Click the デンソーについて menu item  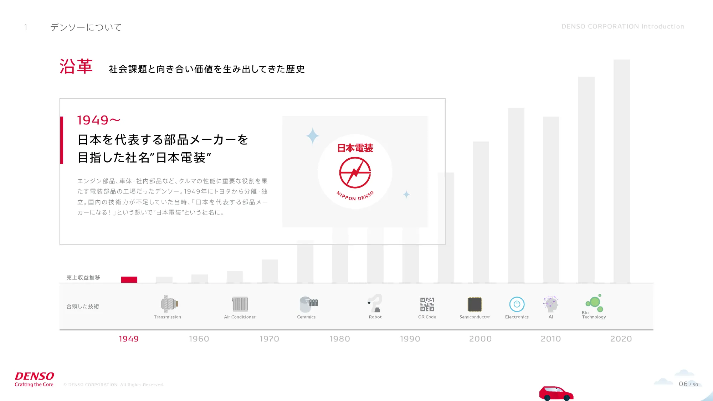point(86,27)
